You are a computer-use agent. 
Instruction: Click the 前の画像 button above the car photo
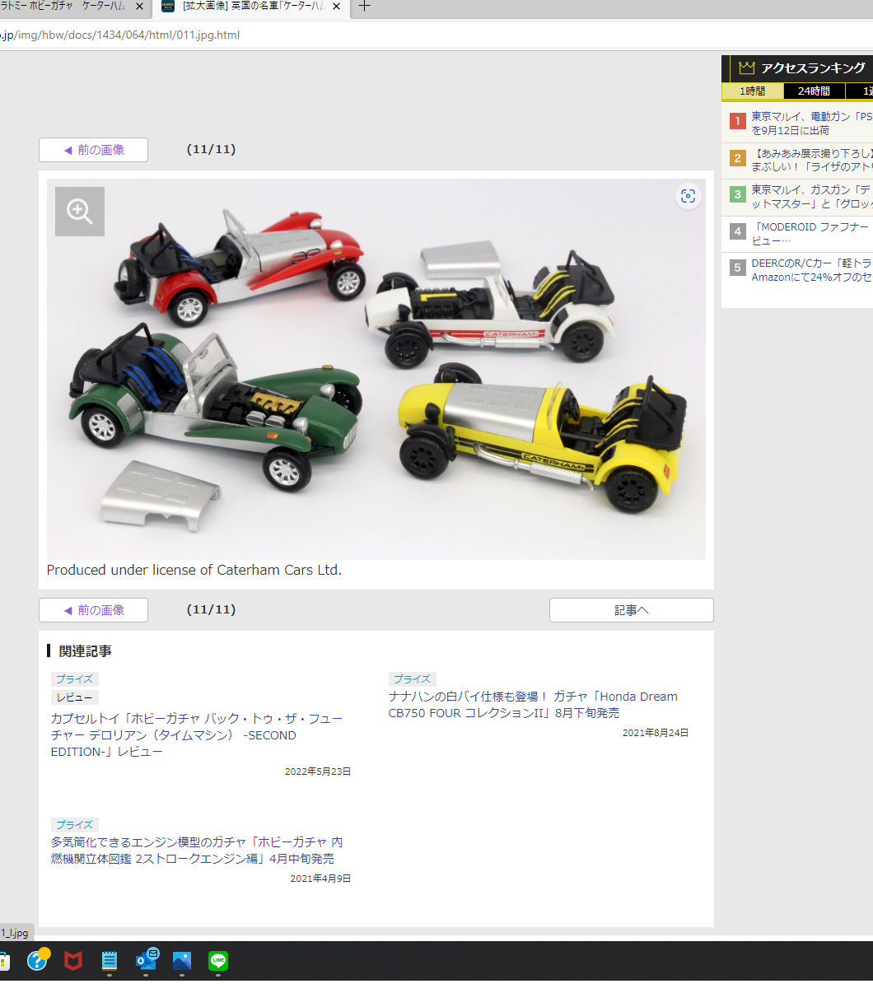93,150
